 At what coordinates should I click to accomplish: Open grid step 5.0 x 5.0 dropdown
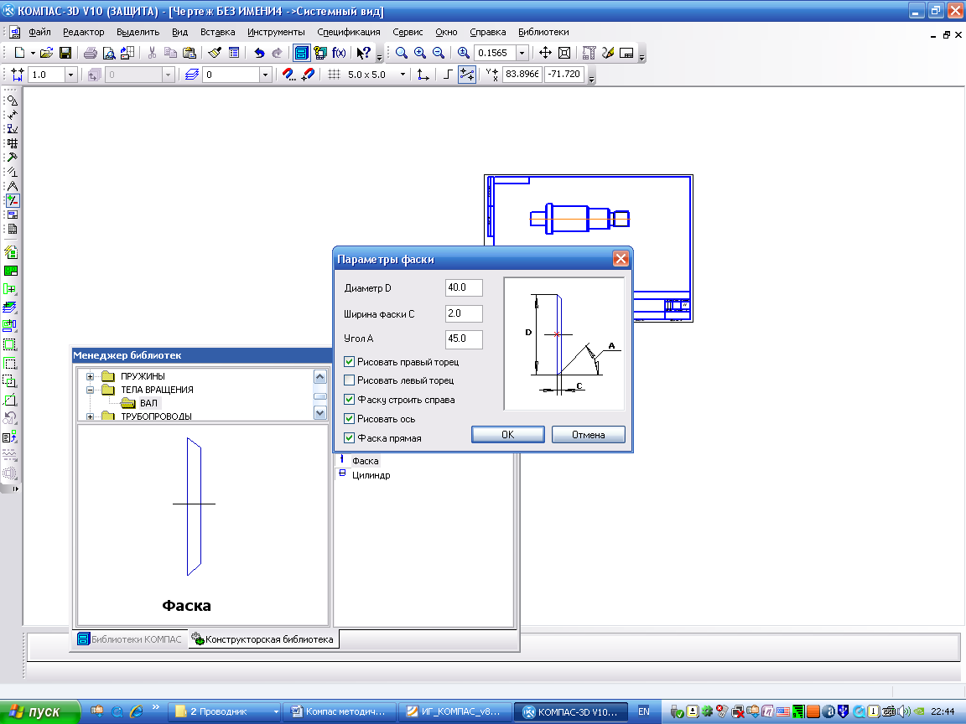402,75
